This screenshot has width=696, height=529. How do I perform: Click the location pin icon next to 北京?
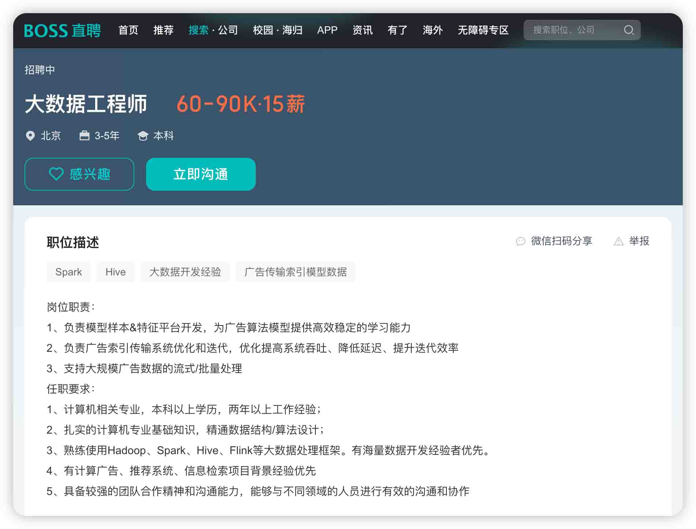(30, 136)
